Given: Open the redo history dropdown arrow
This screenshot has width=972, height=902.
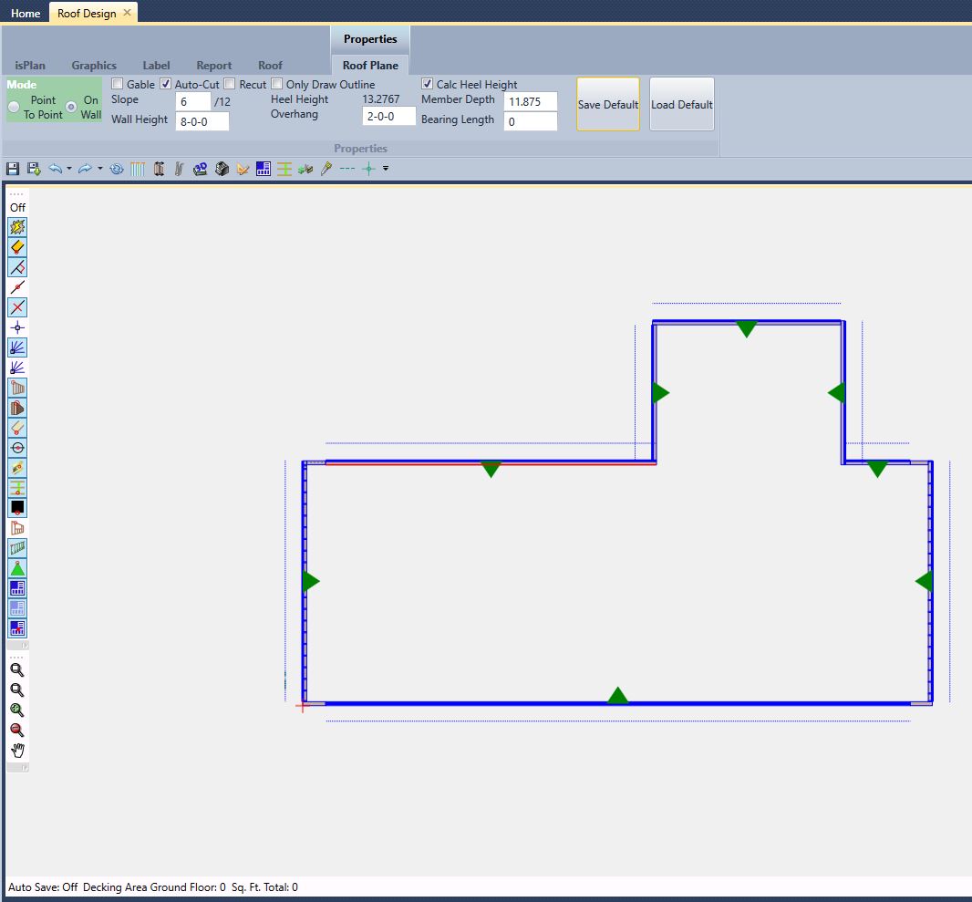Looking at the screenshot, I should (x=99, y=169).
